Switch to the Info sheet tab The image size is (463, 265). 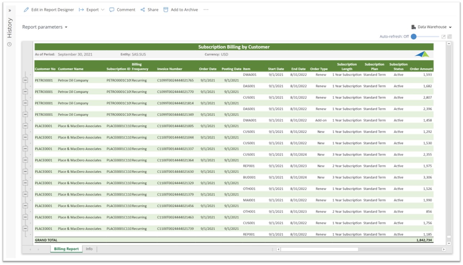click(89, 249)
